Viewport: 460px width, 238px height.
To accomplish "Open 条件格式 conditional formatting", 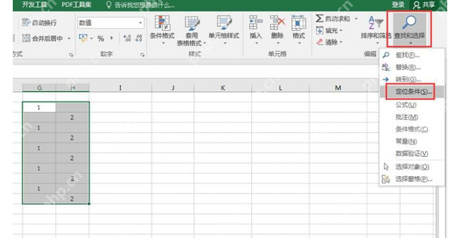I will pos(162,30).
